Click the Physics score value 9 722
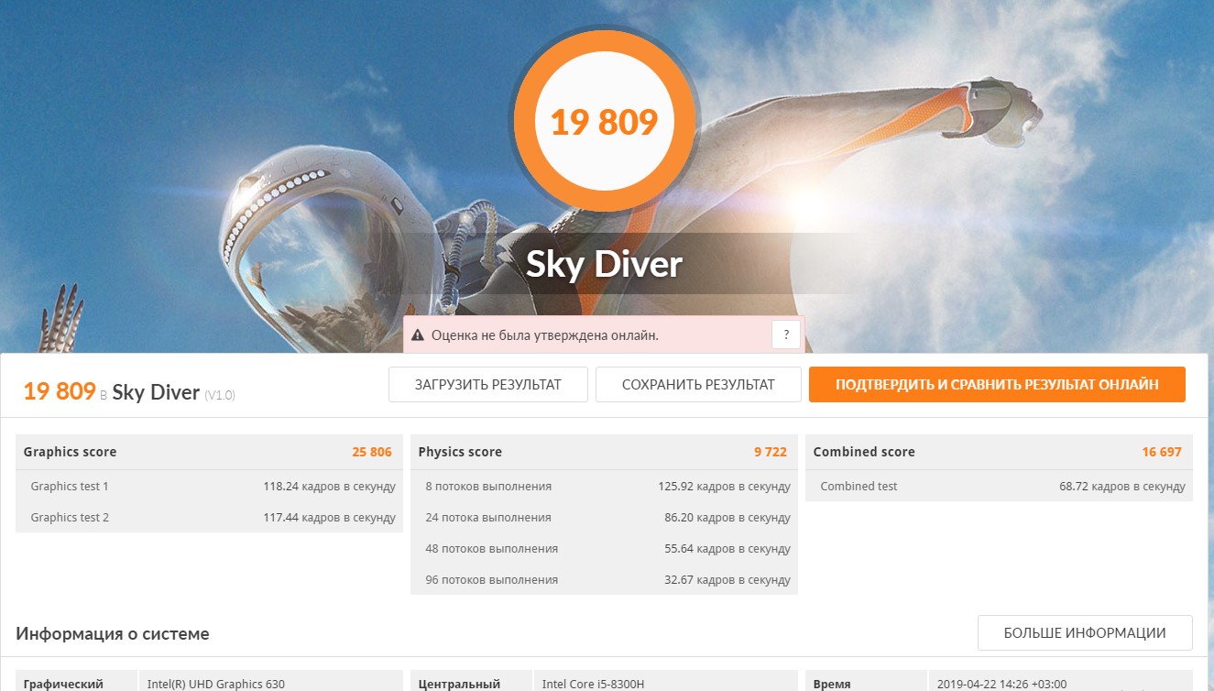Screen dimensions: 1214x691 pos(771,452)
